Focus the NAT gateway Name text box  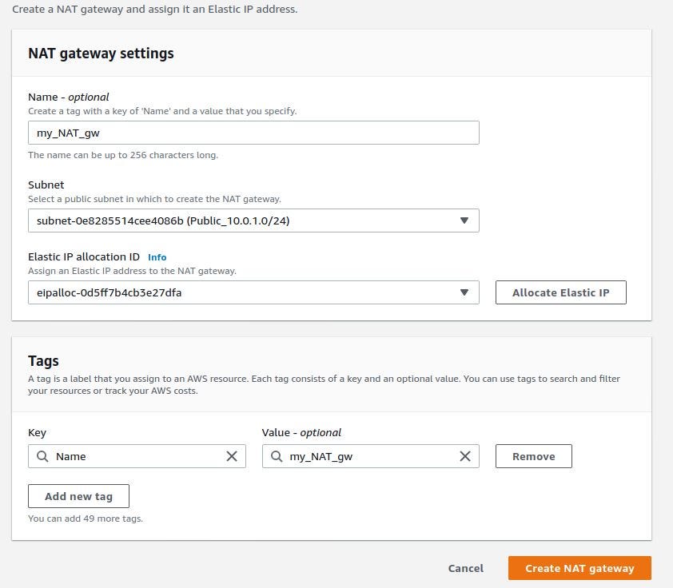(253, 133)
